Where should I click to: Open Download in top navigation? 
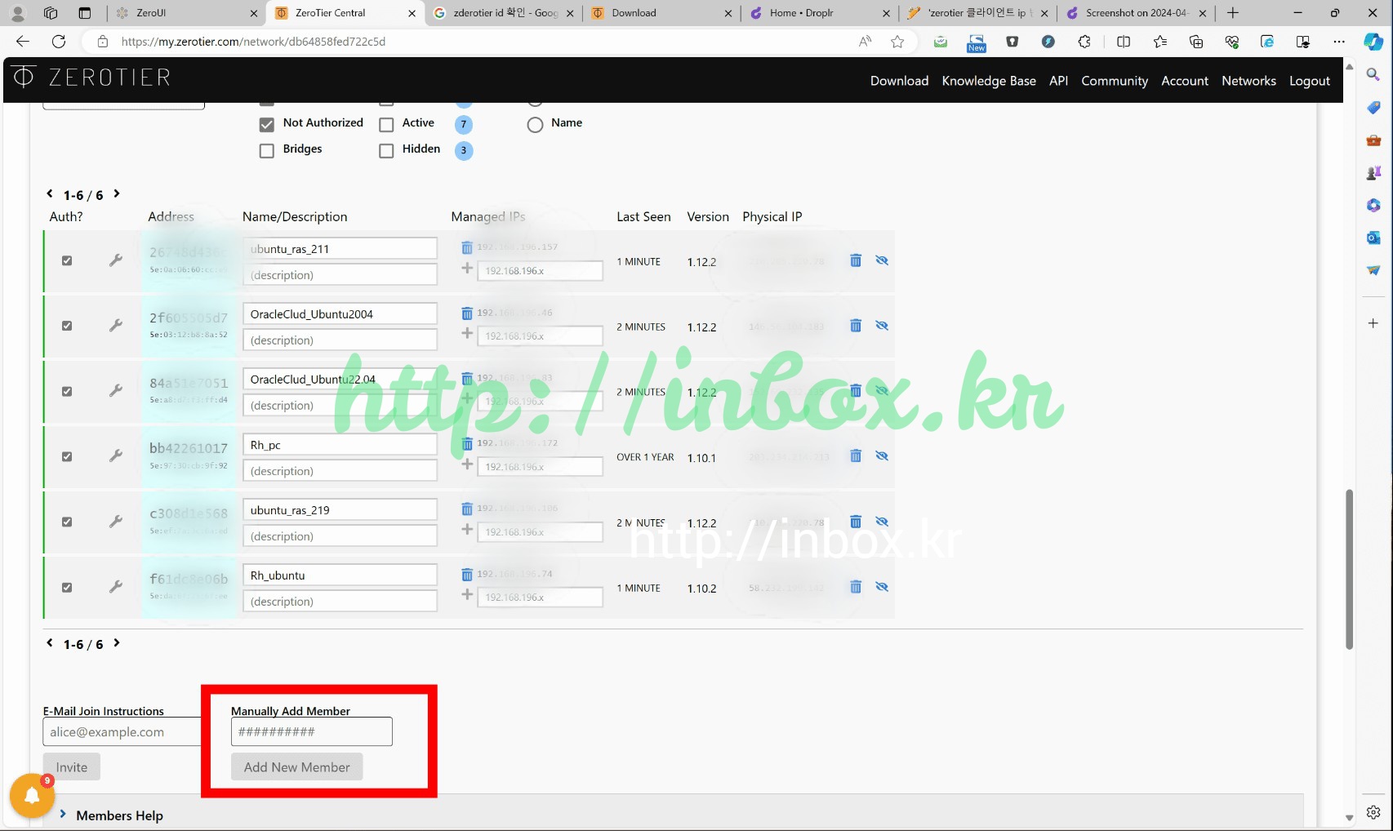pos(899,81)
